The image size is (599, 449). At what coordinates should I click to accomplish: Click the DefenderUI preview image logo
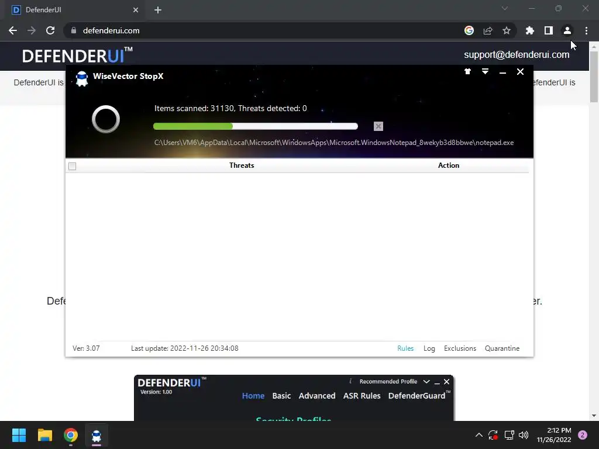171,382
